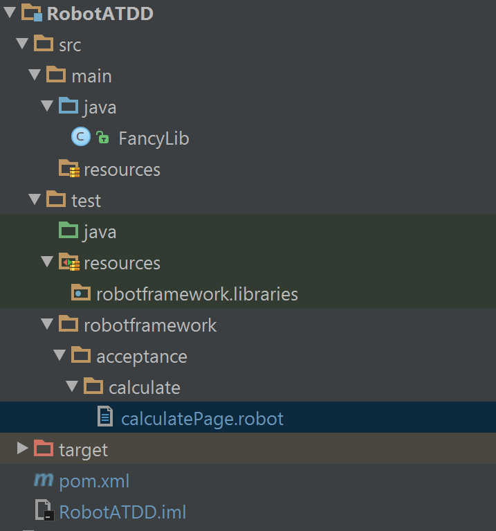The image size is (496, 531).
Task: Click the red target folder icon
Action: tap(44, 449)
